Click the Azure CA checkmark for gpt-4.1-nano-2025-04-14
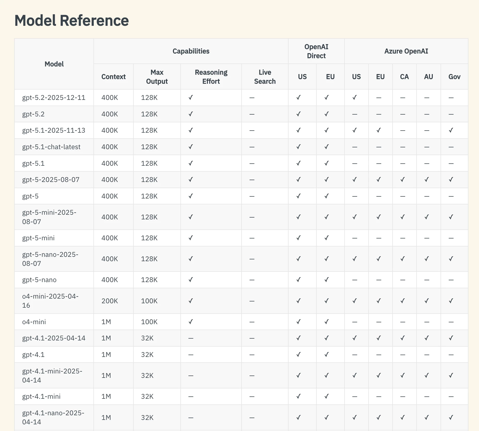Image resolution: width=479 pixels, height=431 pixels. tap(403, 417)
